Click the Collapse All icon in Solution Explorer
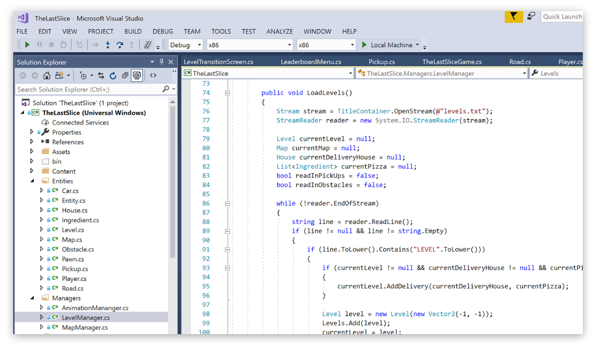Viewport: 595px width, 348px height. 125,75
